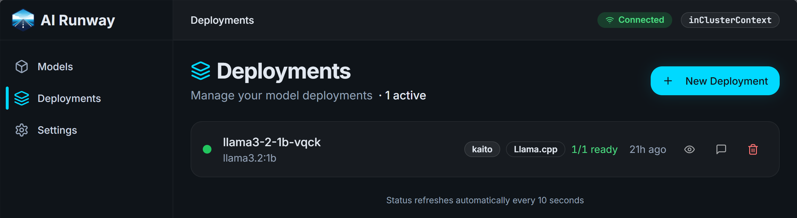This screenshot has height=218, width=797.
Task: Click the Deployments heading stack icon
Action: tap(201, 71)
